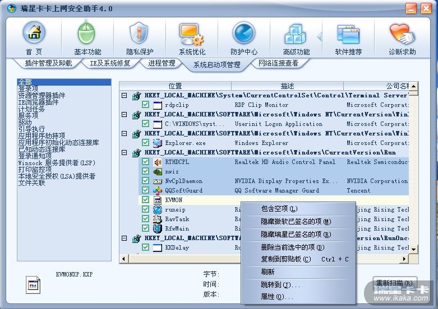Image resolution: width=438 pixels, height=309 pixels.
Task: Choose 复制到剪贴板(C) menu entry
Action: coord(298,259)
